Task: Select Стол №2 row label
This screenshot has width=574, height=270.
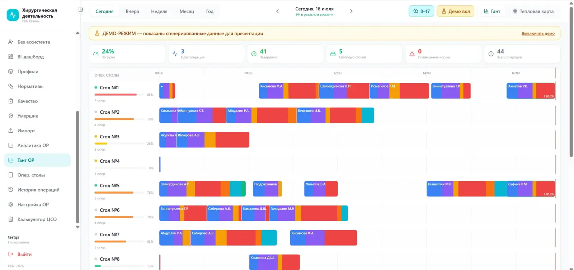Action: point(109,112)
